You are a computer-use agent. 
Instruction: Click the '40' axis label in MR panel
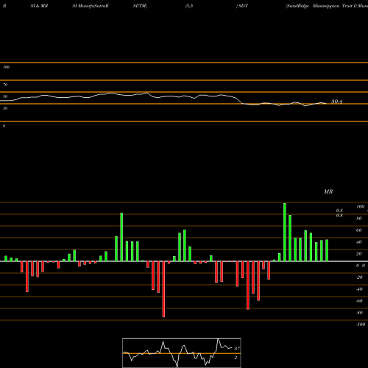pyautogui.click(x=359, y=242)
